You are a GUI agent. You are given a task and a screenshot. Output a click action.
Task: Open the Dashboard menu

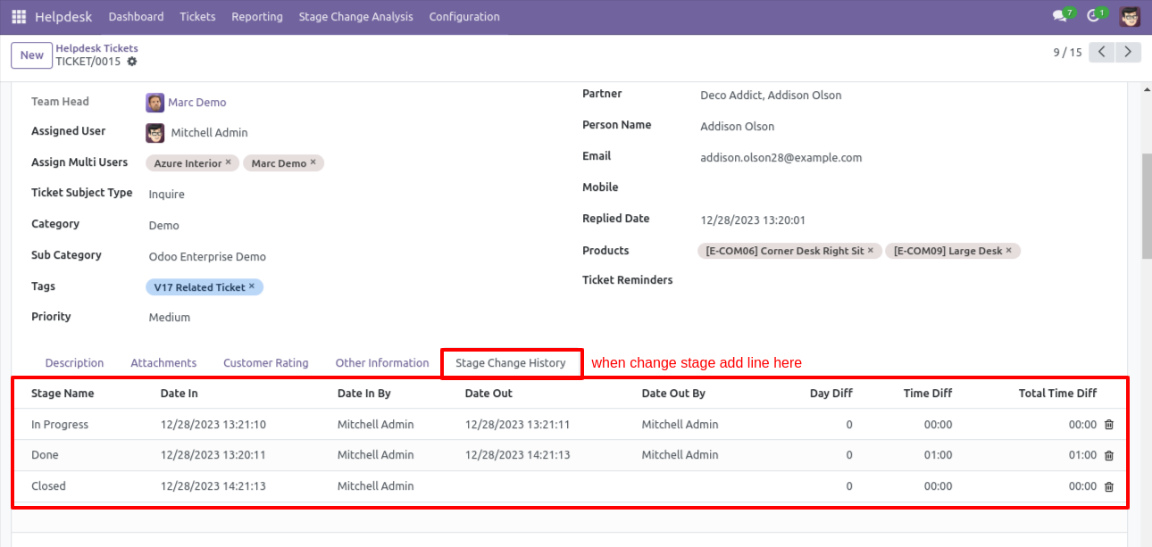click(x=136, y=17)
